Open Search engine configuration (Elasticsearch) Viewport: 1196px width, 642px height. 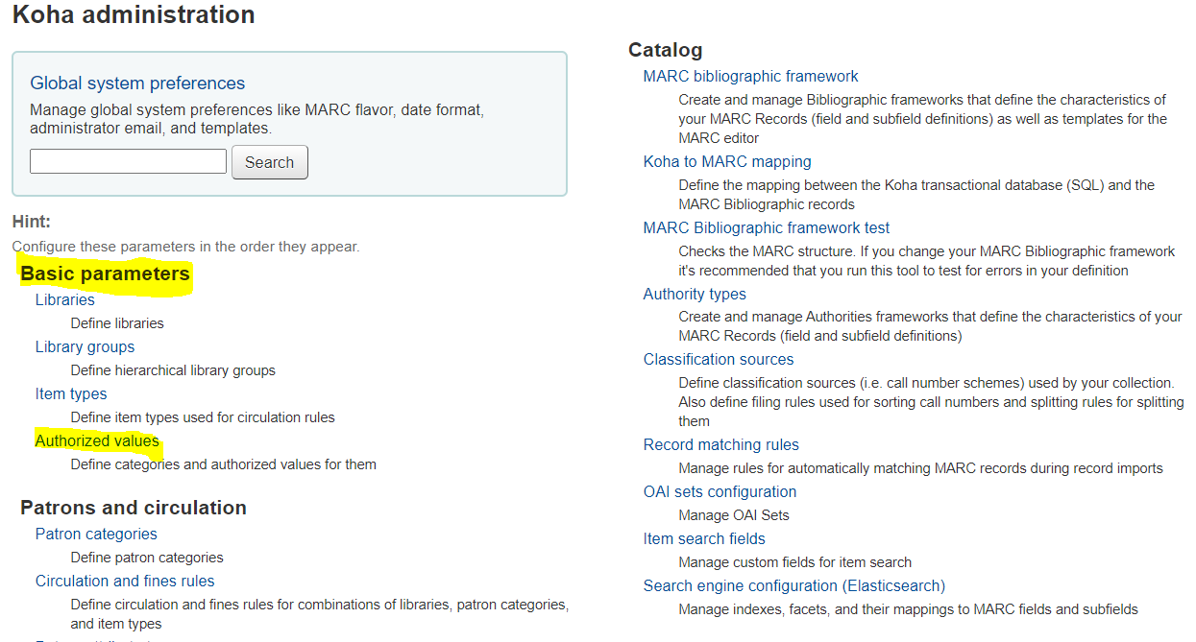(x=794, y=586)
